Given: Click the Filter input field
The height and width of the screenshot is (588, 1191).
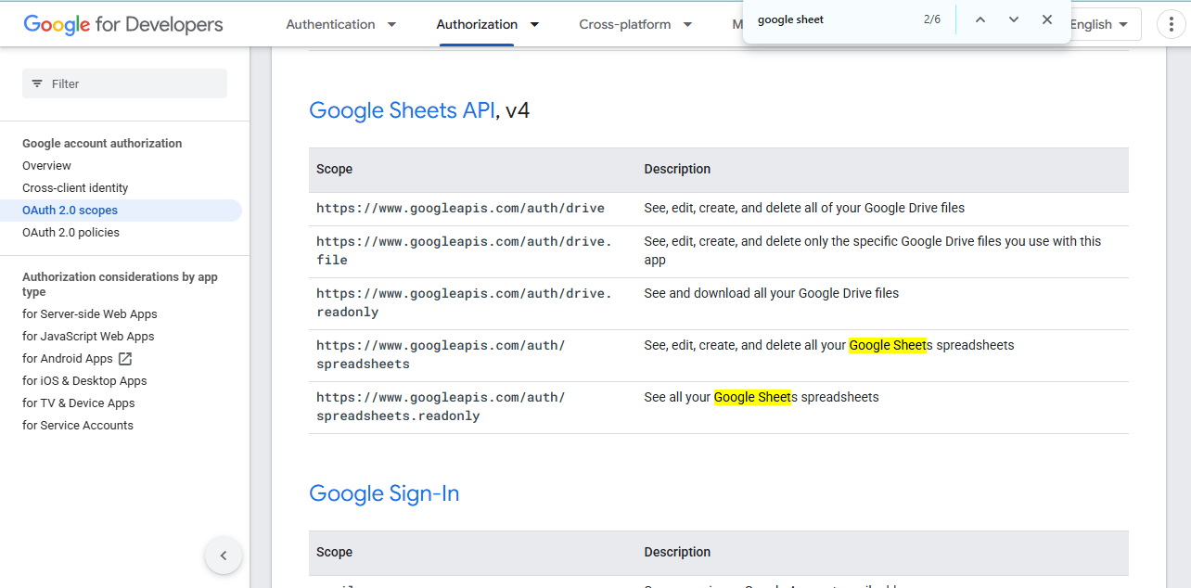Looking at the screenshot, I should (124, 83).
